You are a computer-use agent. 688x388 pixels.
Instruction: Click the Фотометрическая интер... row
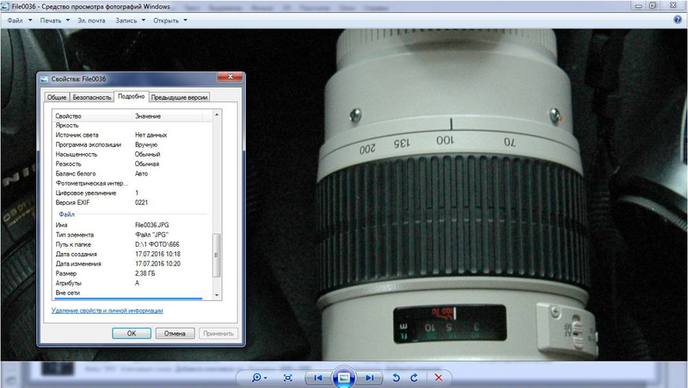pyautogui.click(x=132, y=183)
